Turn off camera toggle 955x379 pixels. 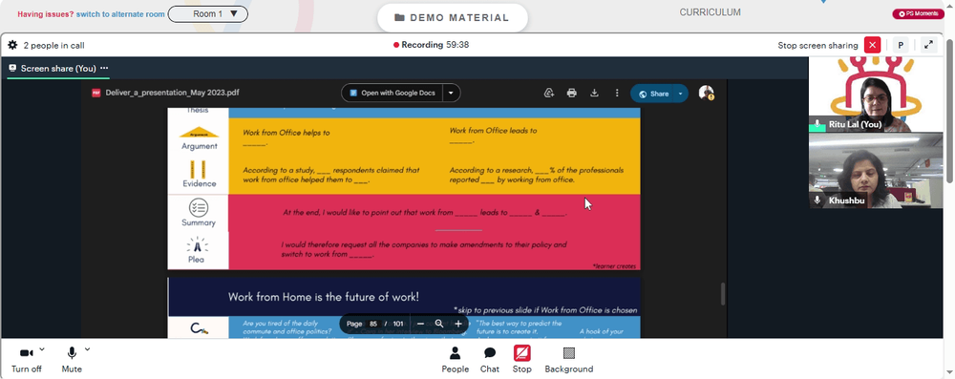pos(26,360)
